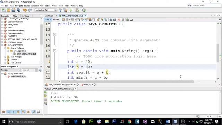
Task: Click the Open Project toolbar icon
Action: [14, 10]
